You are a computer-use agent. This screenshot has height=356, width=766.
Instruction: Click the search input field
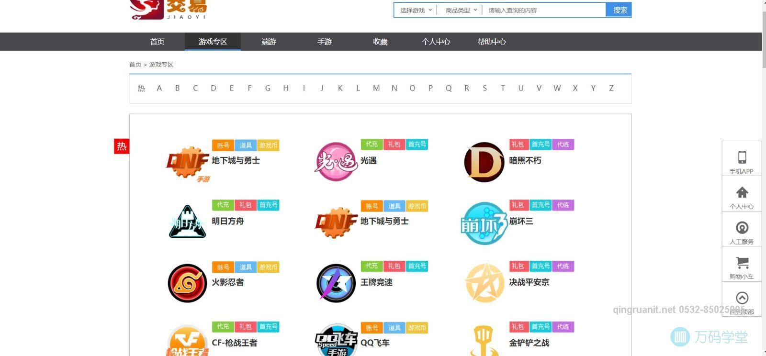click(545, 10)
